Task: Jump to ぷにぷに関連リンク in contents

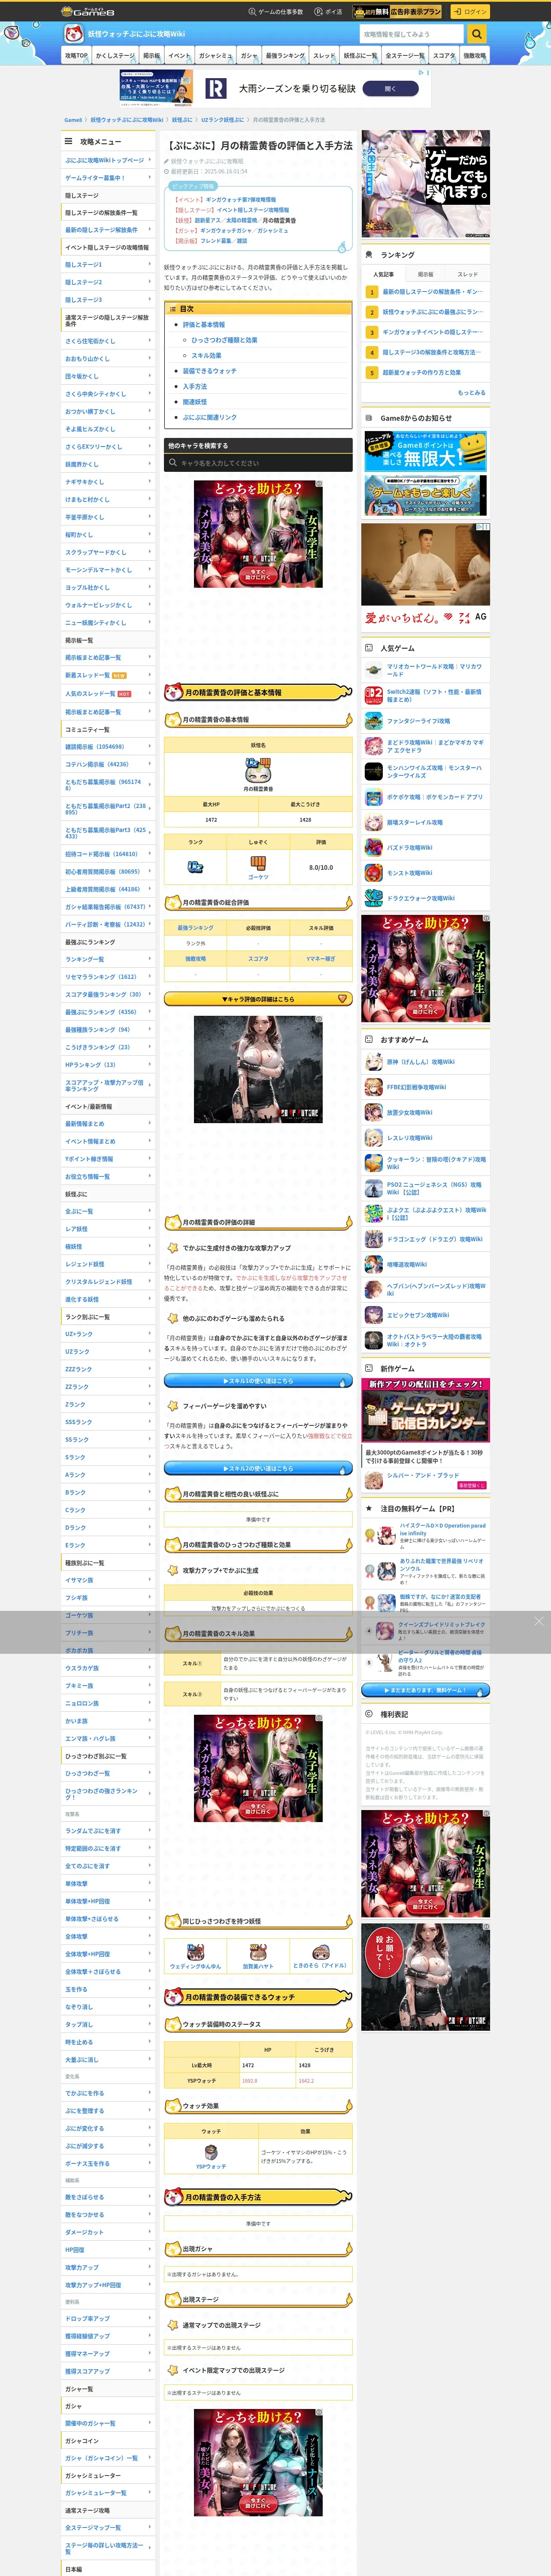Action: coord(209,417)
